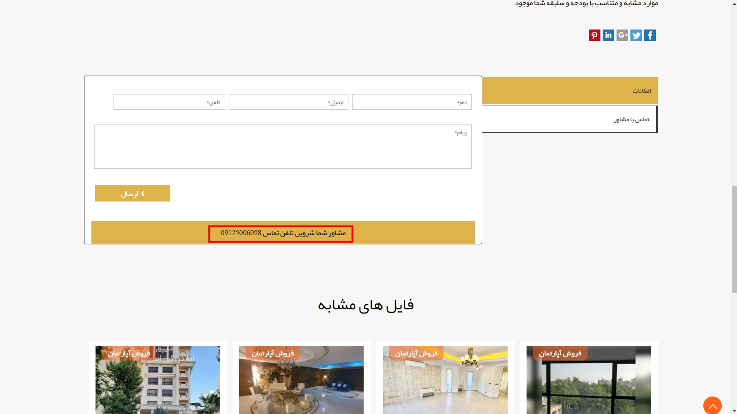Click the scrollbar up arrow
Viewport: 737px width, 414px height.
point(734,3)
